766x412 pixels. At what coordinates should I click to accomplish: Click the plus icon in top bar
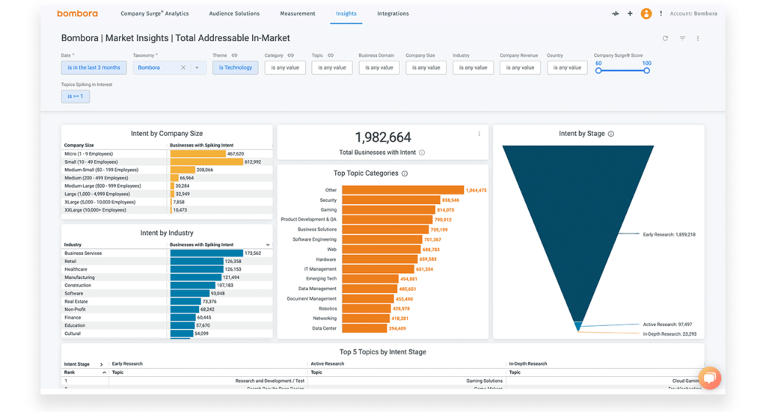point(630,13)
